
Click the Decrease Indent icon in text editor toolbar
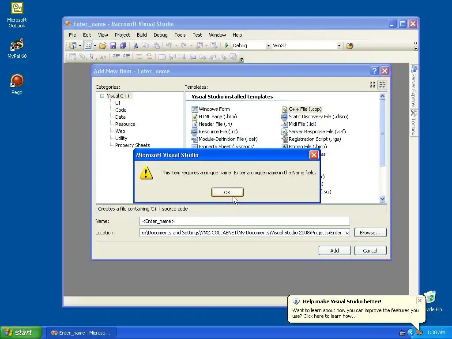click(116, 57)
